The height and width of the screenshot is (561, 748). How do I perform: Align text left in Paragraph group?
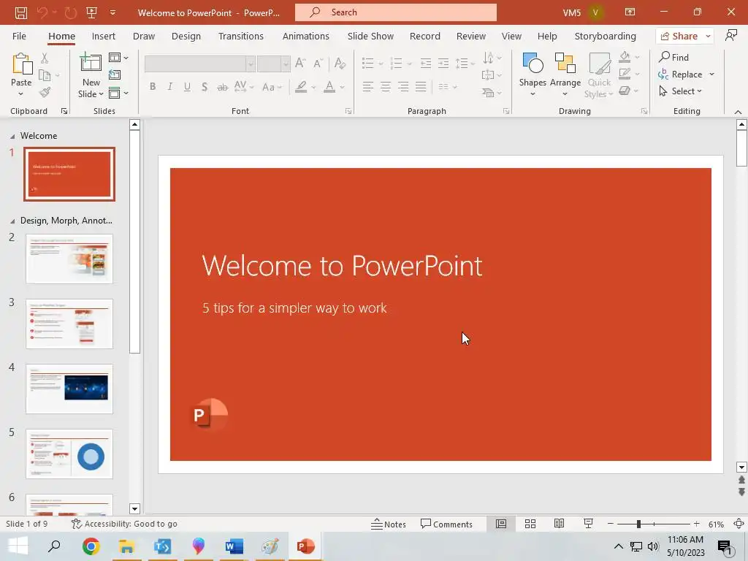tap(368, 86)
